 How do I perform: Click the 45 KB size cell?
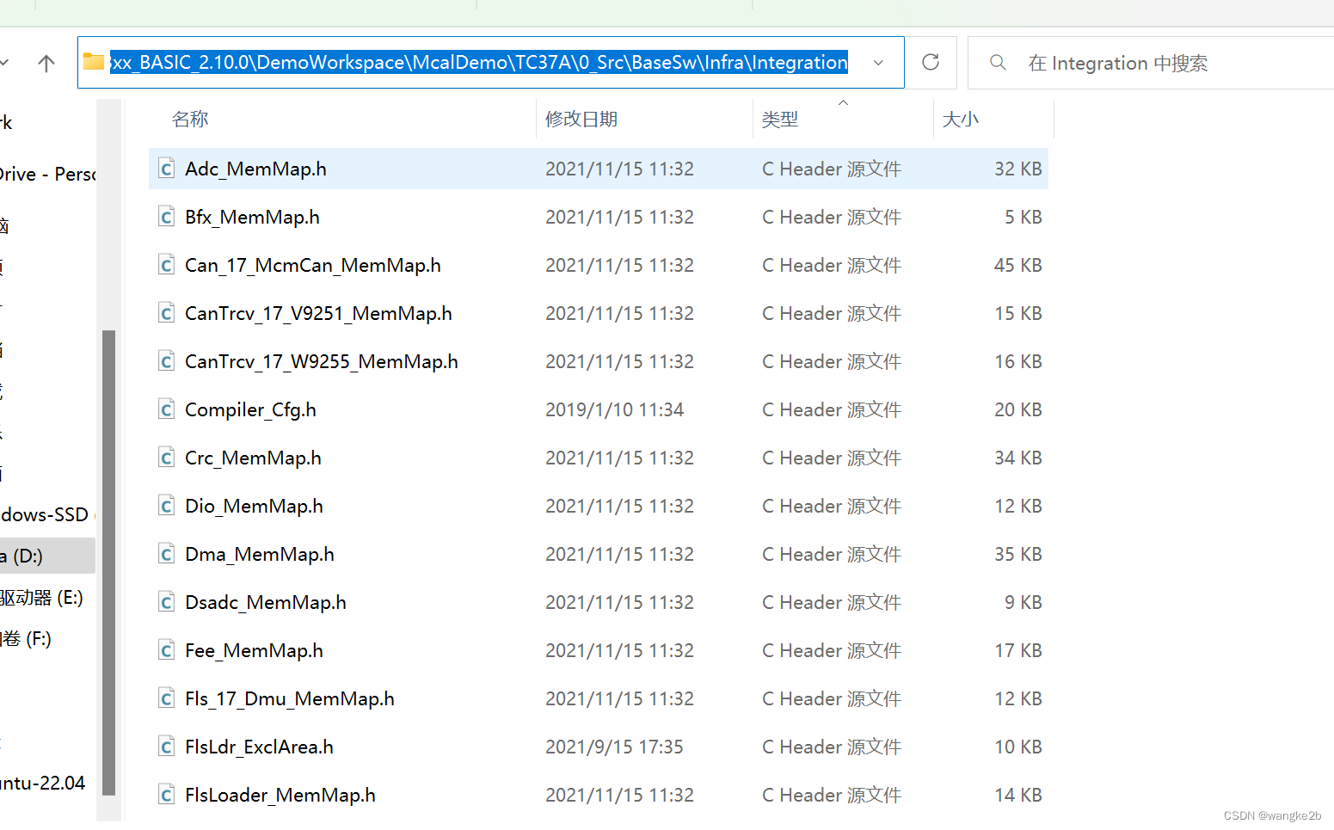coord(1017,265)
